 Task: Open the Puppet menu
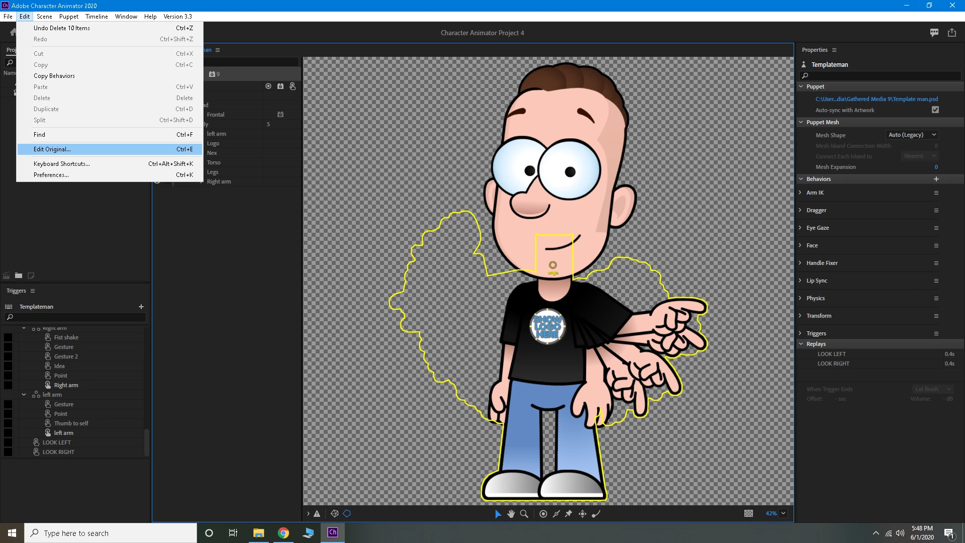68,17
